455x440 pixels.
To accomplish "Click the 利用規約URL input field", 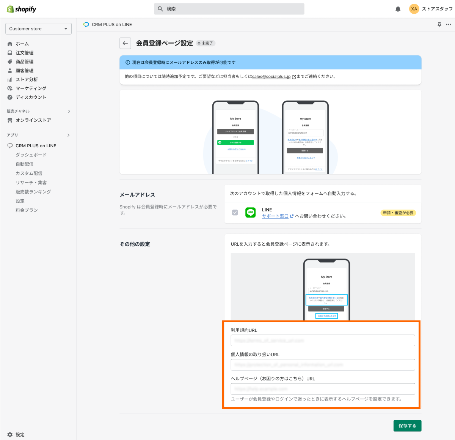I will [323, 341].
